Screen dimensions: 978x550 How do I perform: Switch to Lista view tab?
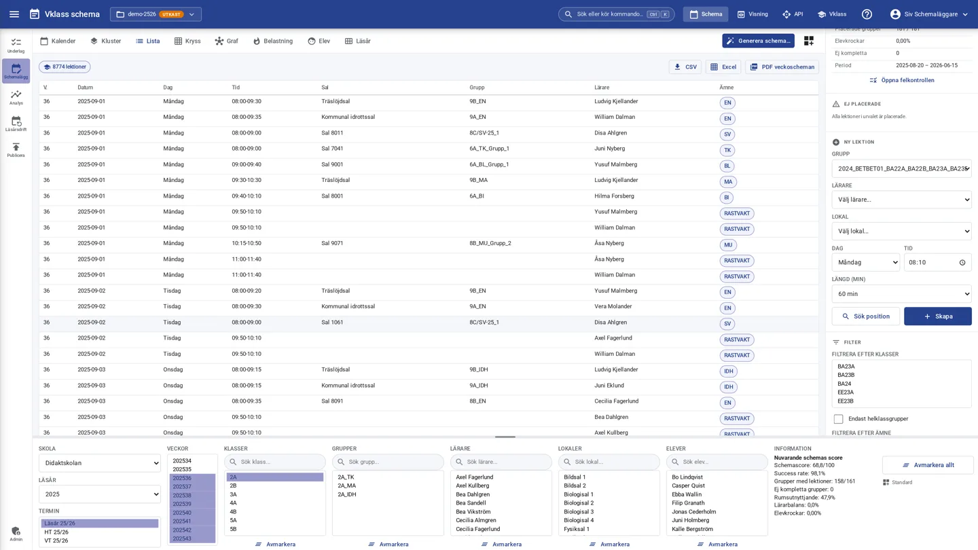pyautogui.click(x=147, y=41)
